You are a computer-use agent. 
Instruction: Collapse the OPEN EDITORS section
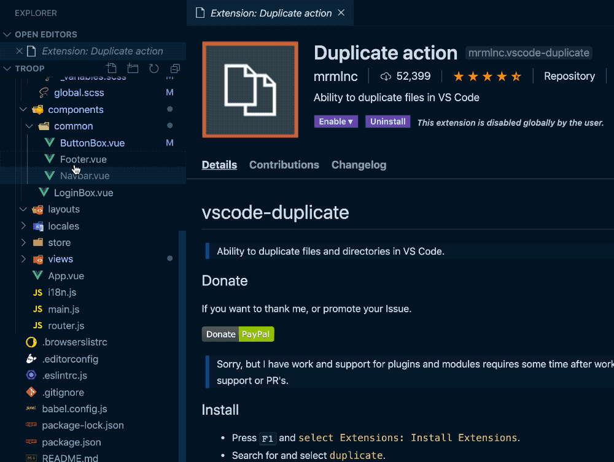point(7,34)
